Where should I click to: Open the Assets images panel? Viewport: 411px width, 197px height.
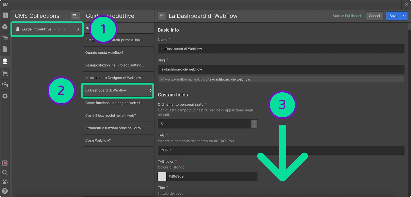pos(5,85)
